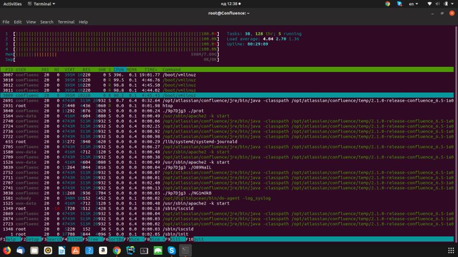Open Thunderbird mail from the dock
This screenshot has width=458, height=257.
[21, 250]
